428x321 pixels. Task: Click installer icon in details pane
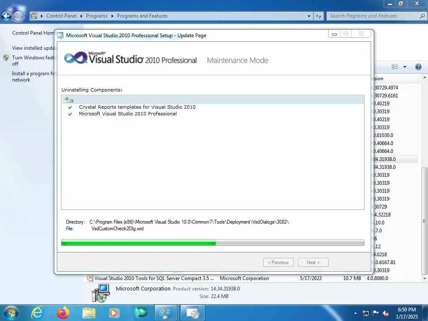point(100,293)
